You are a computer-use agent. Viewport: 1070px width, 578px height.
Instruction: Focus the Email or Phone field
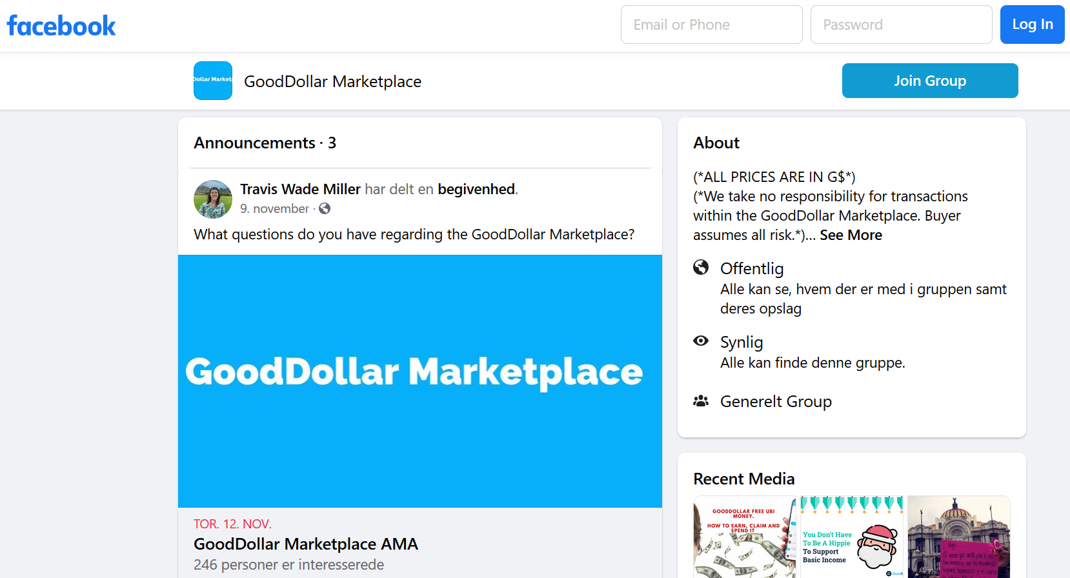click(x=712, y=25)
